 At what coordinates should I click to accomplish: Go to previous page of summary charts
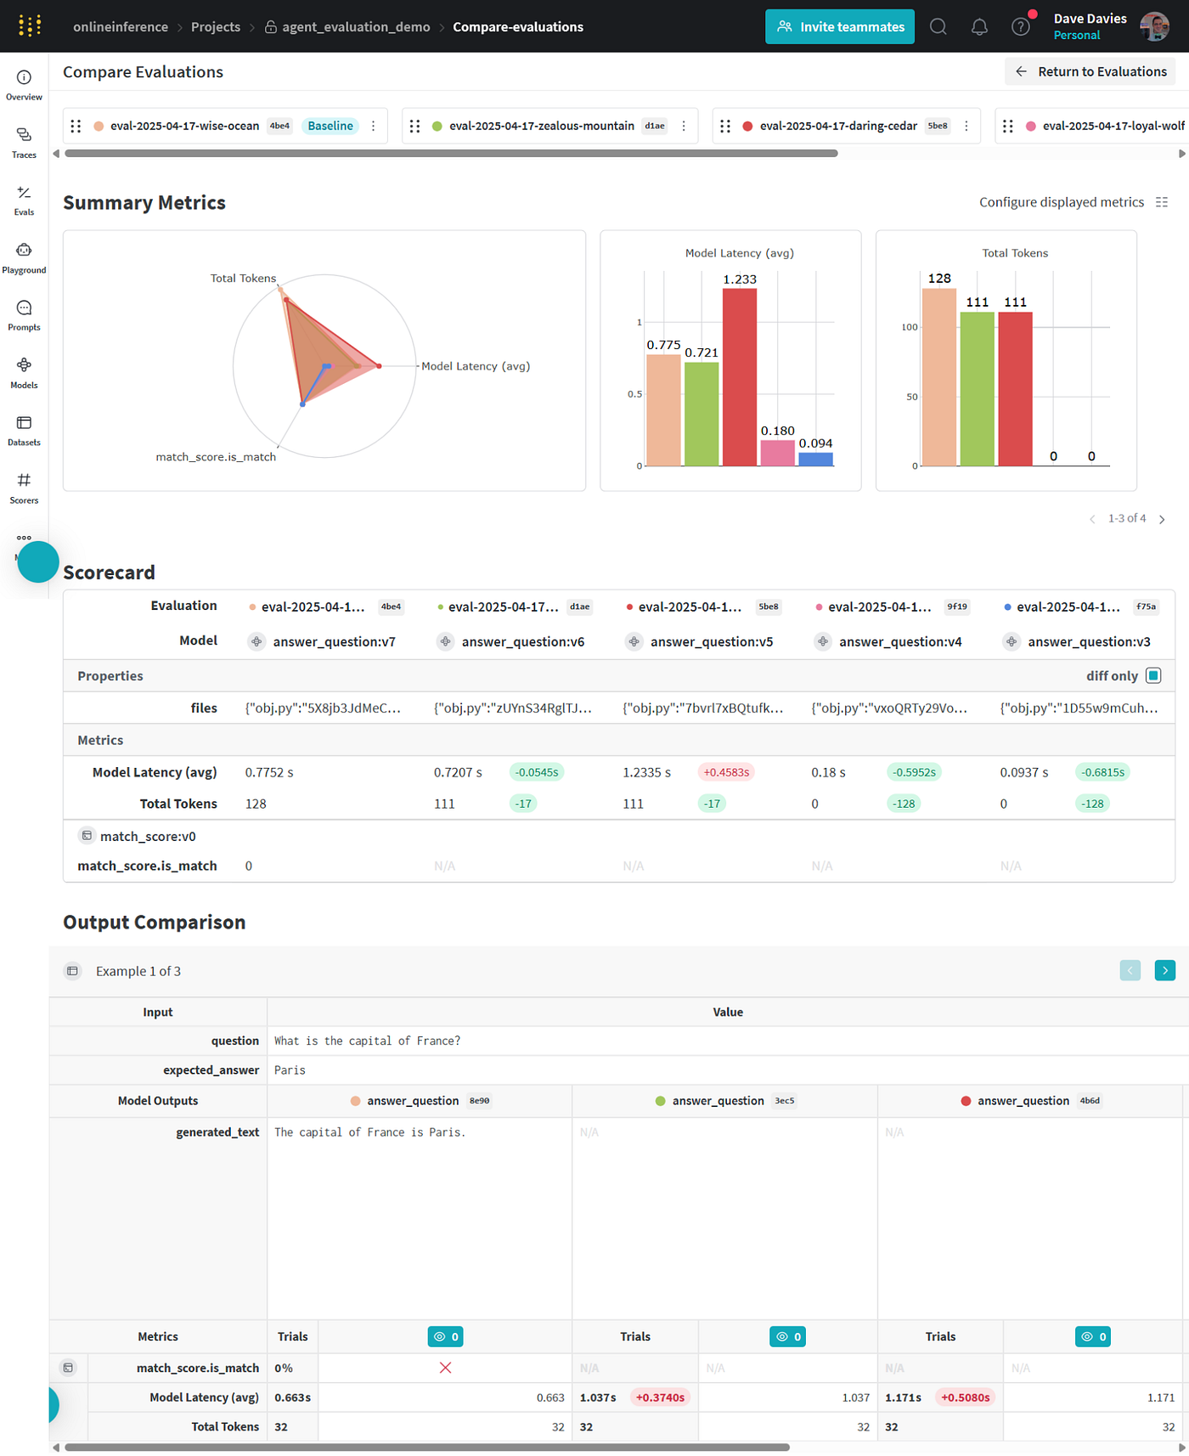(1092, 519)
